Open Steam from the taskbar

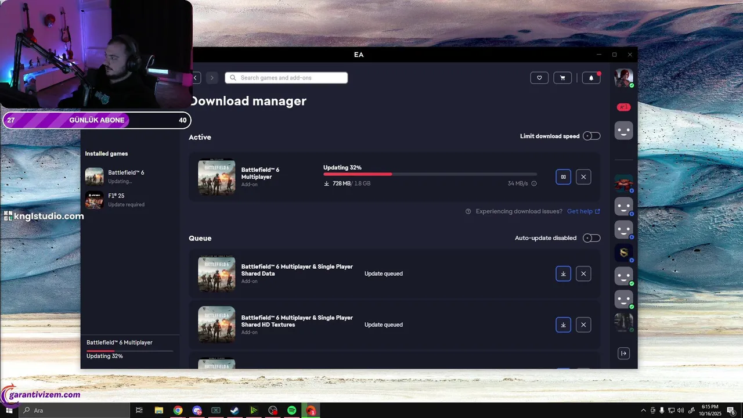point(235,410)
